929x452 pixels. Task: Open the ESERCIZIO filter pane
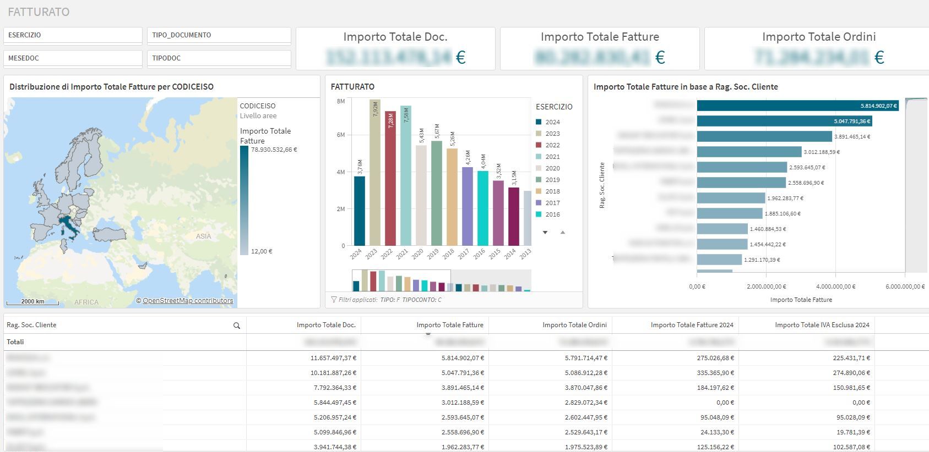[73, 35]
